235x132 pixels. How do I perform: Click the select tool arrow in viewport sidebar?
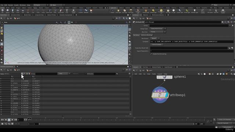tap(1, 40)
